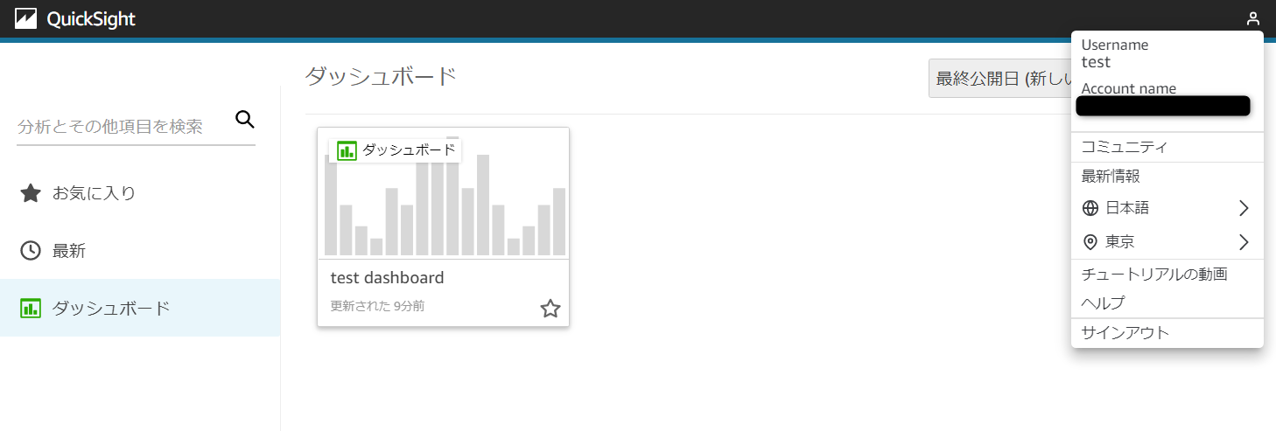
Task: Expand the 日本語 language submenu chevron
Action: click(x=1244, y=208)
